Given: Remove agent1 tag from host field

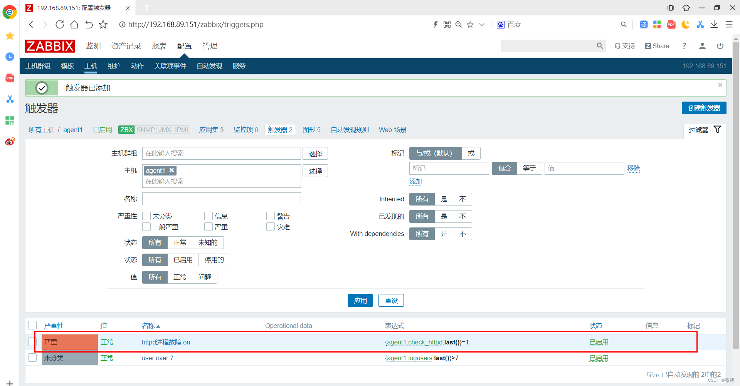Looking at the screenshot, I should [x=172, y=170].
